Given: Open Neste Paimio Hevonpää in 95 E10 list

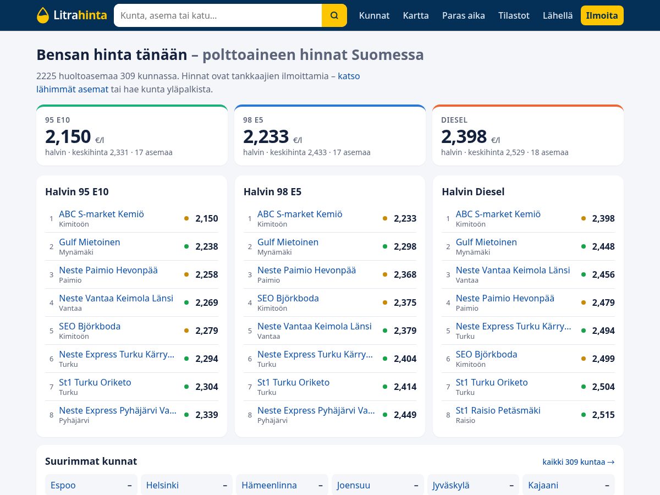Looking at the screenshot, I should pyautogui.click(x=108, y=270).
